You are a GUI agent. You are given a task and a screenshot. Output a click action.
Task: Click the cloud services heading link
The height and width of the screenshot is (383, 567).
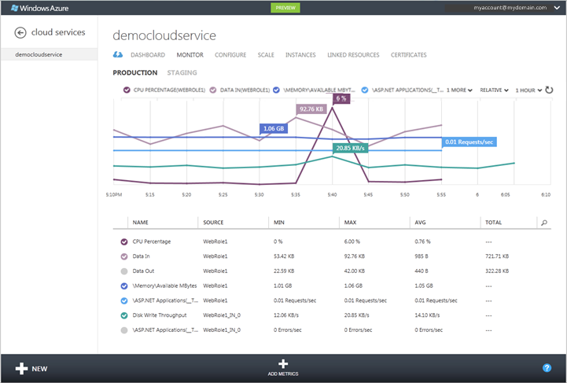click(58, 32)
